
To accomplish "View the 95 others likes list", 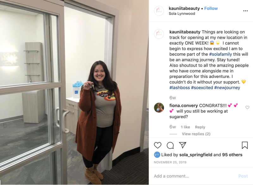I will pyautogui.click(x=232, y=155).
